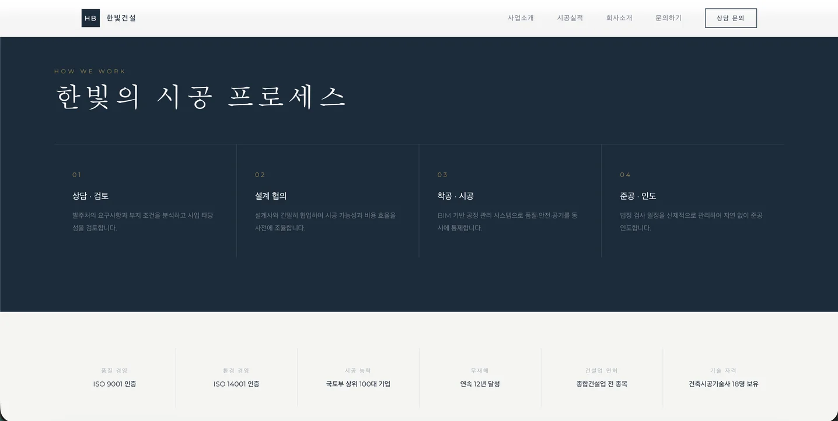Open the 사업소개 navigation menu item

click(x=520, y=17)
